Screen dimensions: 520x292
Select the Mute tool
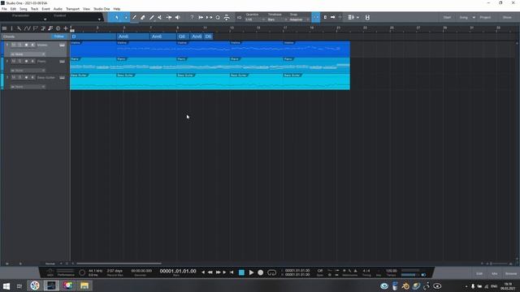click(x=160, y=17)
